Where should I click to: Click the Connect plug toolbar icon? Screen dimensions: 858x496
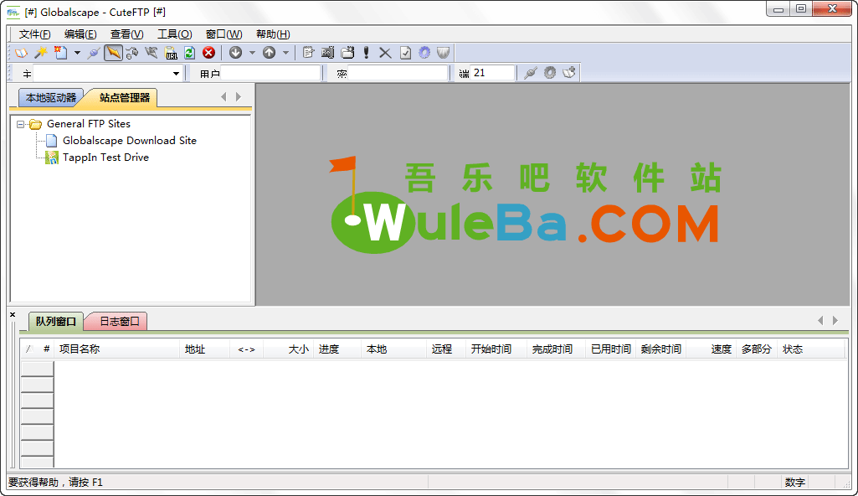pos(94,53)
